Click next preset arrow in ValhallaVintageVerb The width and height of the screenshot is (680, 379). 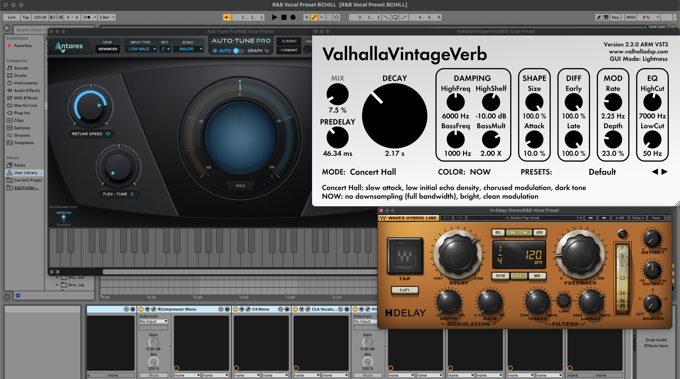(x=665, y=172)
